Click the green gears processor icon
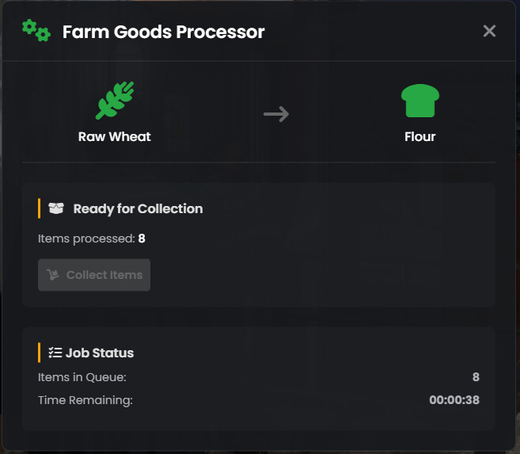 point(36,31)
